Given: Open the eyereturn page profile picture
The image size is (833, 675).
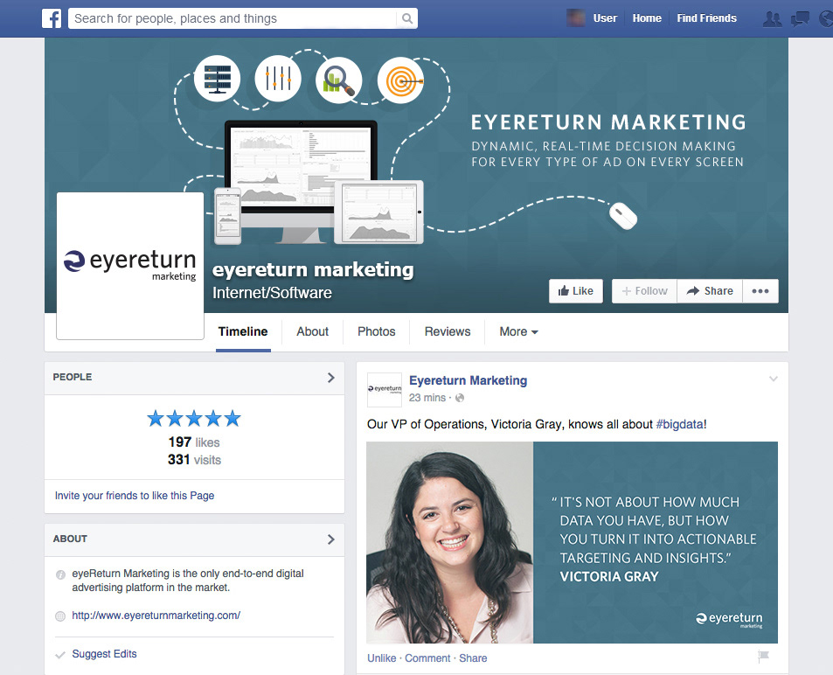Looking at the screenshot, I should click(130, 266).
